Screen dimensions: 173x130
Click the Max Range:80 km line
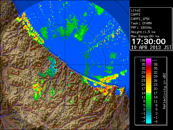click(145, 36)
